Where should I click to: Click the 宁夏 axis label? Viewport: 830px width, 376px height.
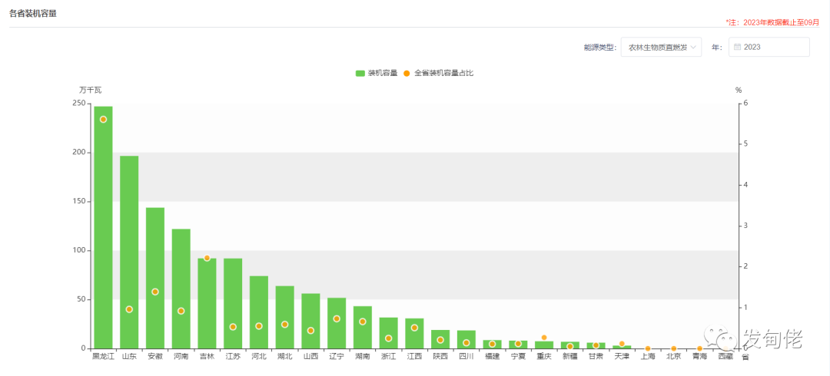point(518,357)
